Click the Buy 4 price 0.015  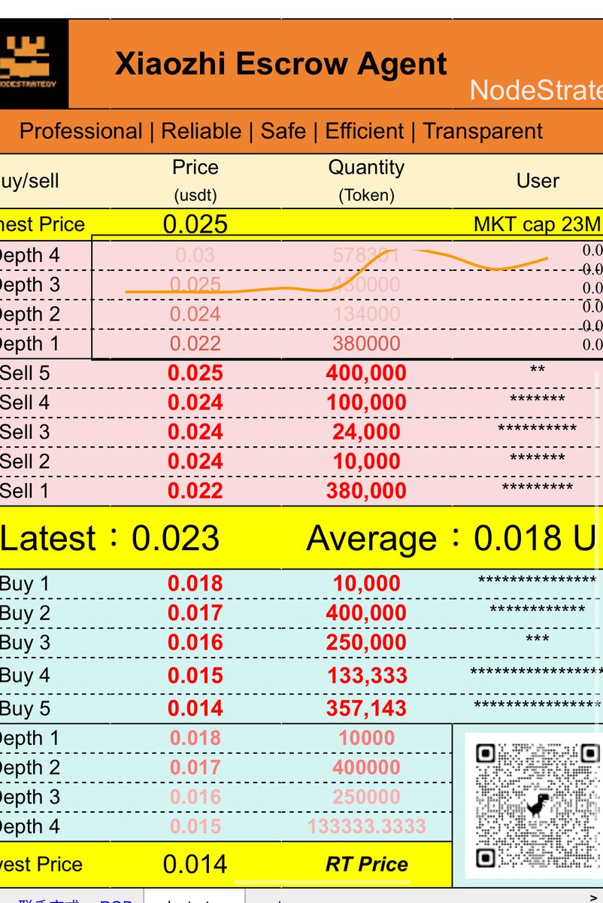195,676
